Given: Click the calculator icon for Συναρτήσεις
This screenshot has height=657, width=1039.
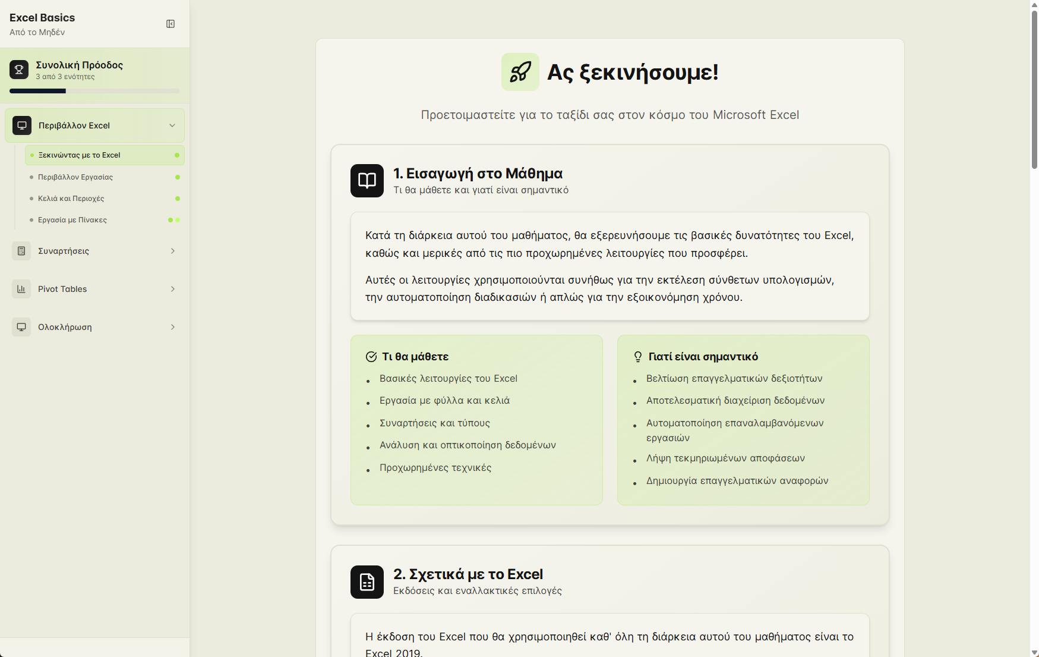Looking at the screenshot, I should [21, 251].
